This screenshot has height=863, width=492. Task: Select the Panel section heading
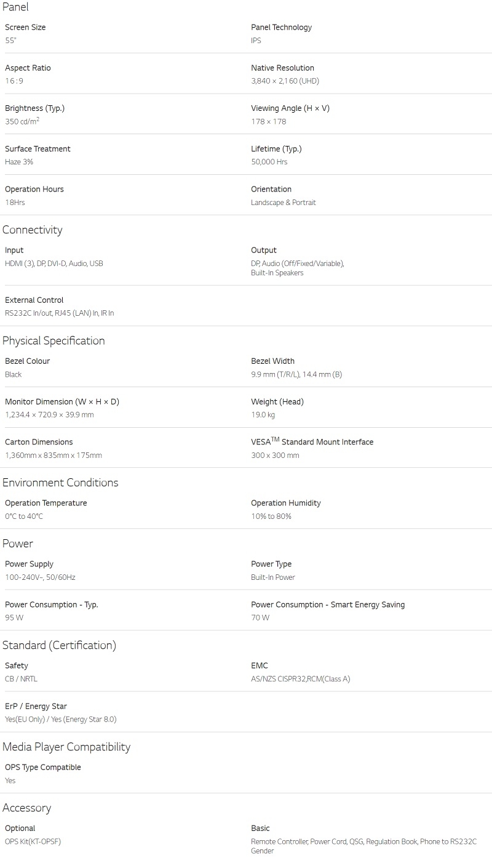tap(15, 7)
